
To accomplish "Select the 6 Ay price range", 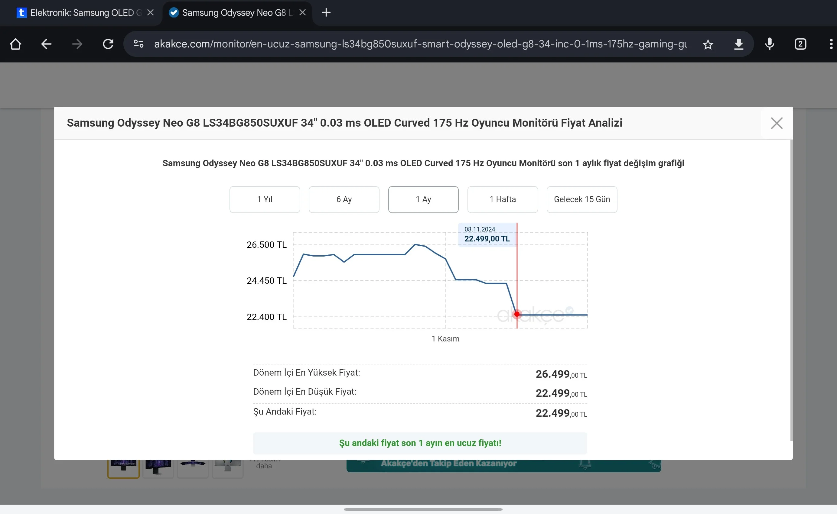I will pyautogui.click(x=344, y=199).
